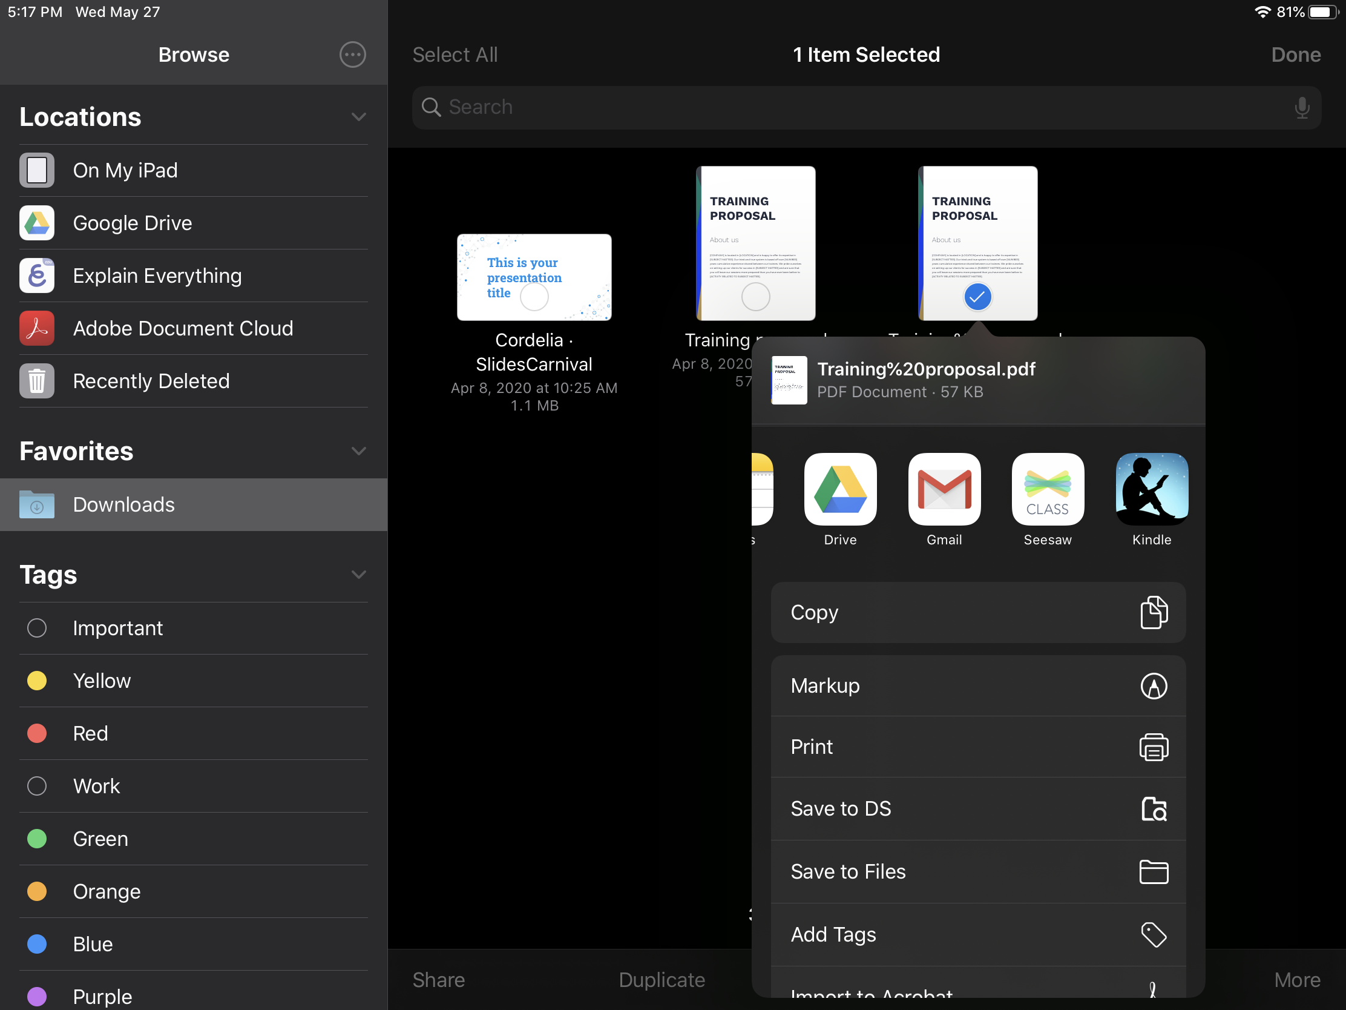Choose Save to Files action
The image size is (1346, 1010).
pyautogui.click(x=978, y=872)
